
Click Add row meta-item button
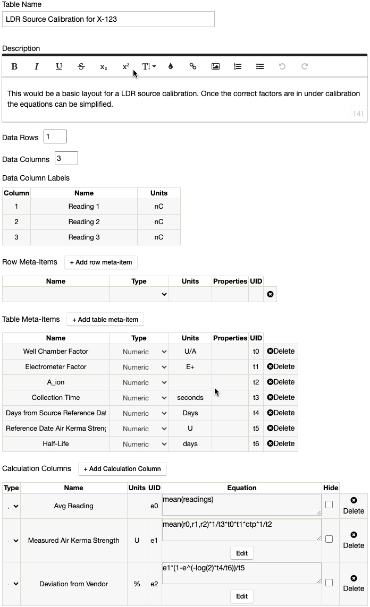(101, 262)
